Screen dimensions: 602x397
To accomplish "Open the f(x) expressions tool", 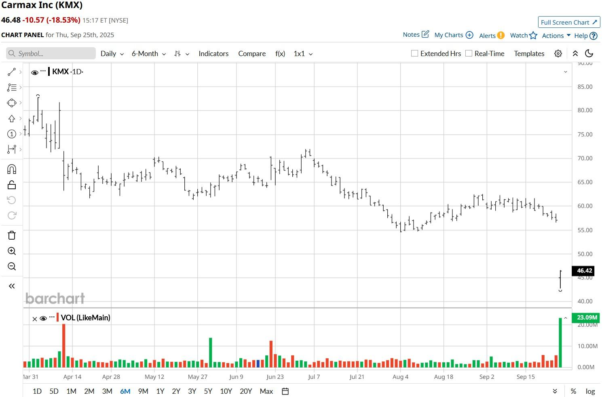I will [x=280, y=54].
